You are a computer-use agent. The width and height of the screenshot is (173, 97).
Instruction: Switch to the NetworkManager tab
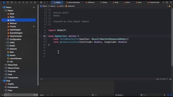tap(73, 2)
